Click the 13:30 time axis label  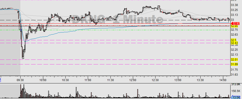200,80
